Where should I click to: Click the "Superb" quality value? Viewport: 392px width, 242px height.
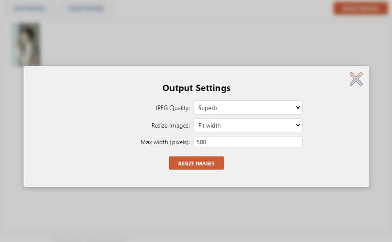tap(208, 108)
